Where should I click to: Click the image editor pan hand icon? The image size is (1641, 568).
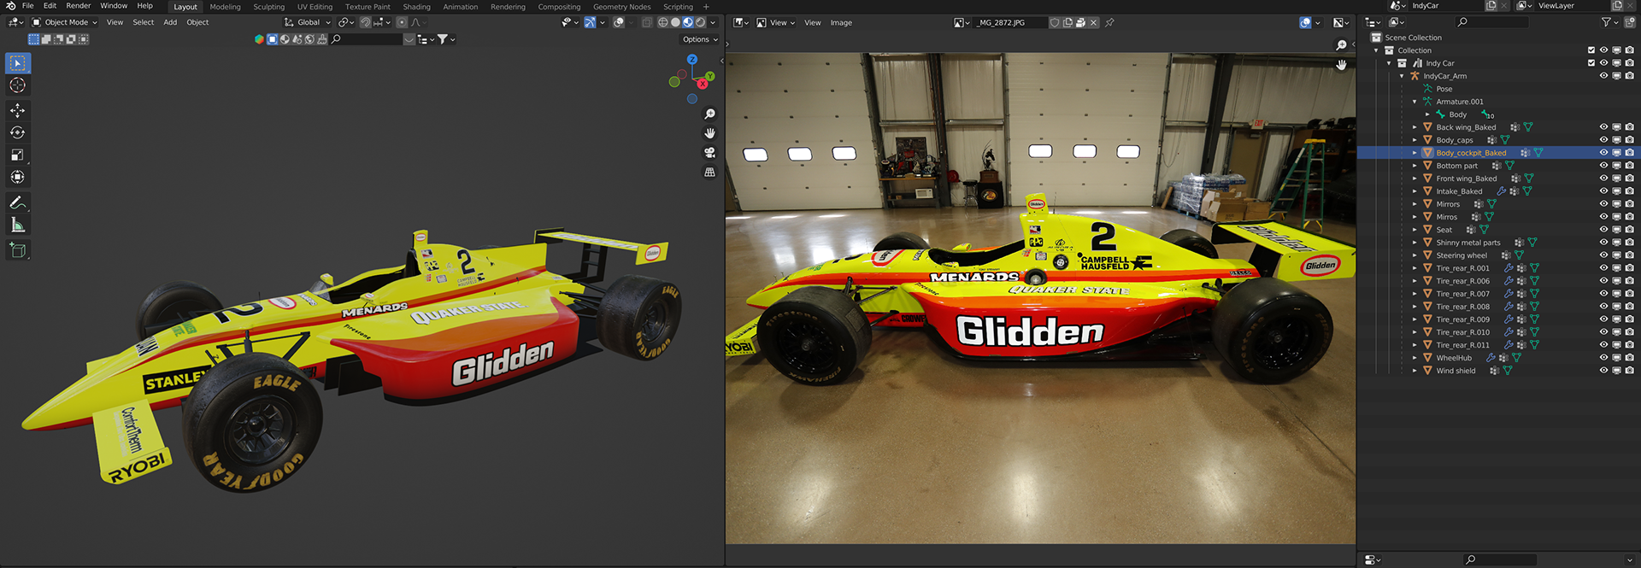point(1341,65)
